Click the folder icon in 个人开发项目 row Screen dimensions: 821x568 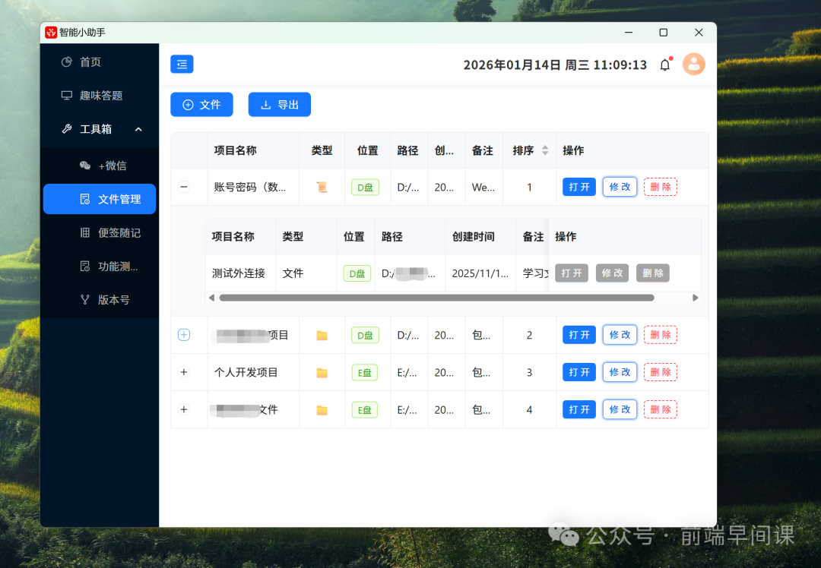[322, 372]
